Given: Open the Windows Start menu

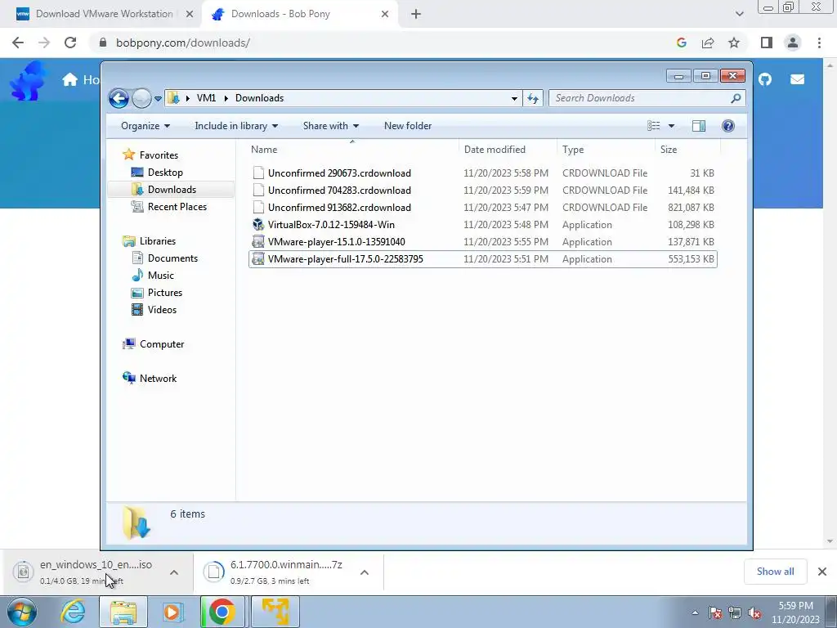Looking at the screenshot, I should (x=21, y=612).
